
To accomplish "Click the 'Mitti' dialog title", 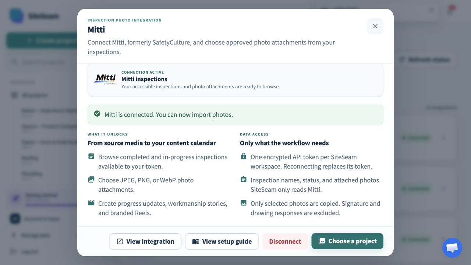I will tap(96, 30).
